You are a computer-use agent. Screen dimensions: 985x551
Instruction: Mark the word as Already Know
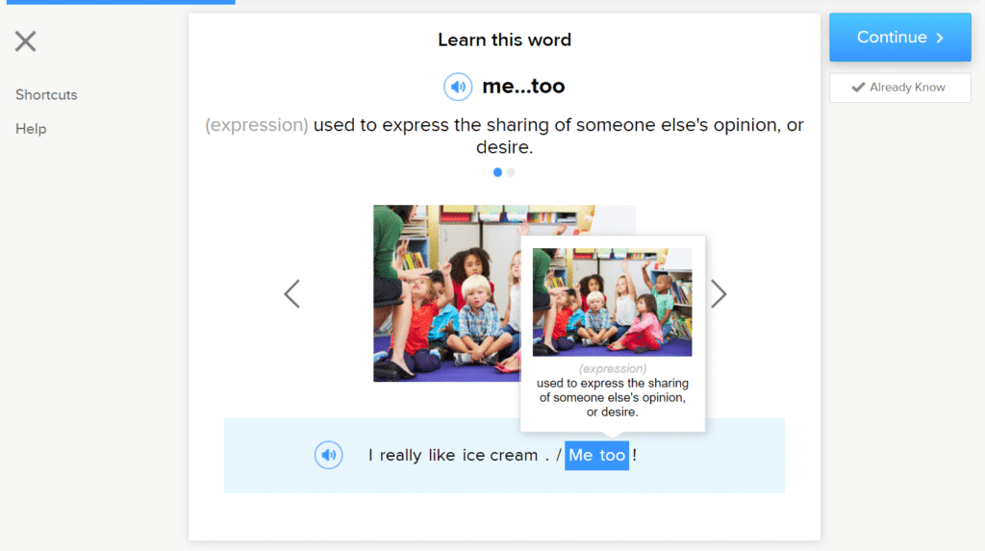(x=899, y=88)
